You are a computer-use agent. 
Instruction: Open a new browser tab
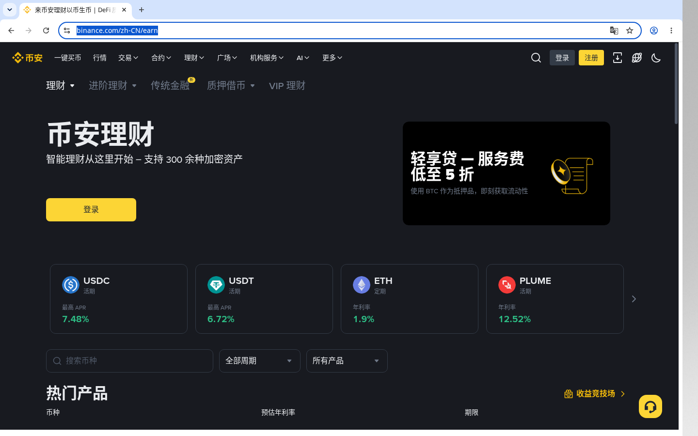142,10
